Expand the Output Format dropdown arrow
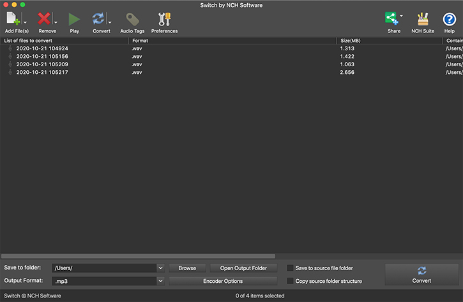 [x=160, y=281]
